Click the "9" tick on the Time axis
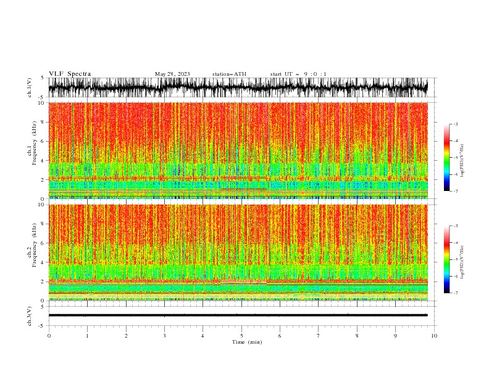489x377 pixels. click(395, 336)
